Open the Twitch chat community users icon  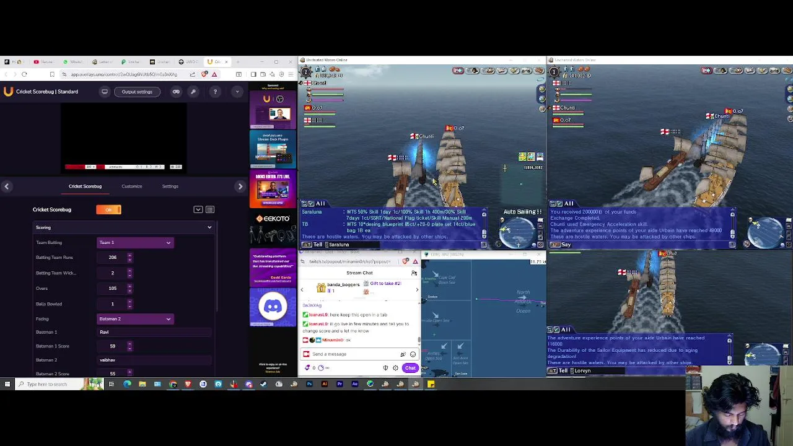coord(414,273)
